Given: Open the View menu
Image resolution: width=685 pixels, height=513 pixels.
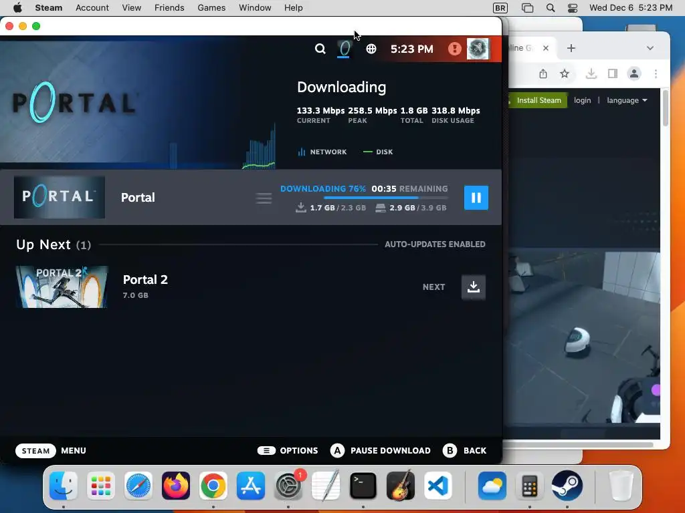Looking at the screenshot, I should tap(132, 8).
